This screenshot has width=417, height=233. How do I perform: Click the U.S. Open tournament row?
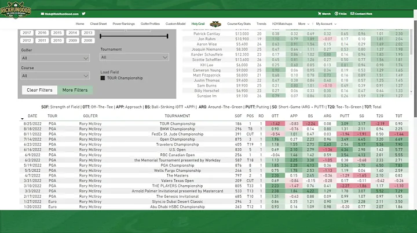point(214,149)
